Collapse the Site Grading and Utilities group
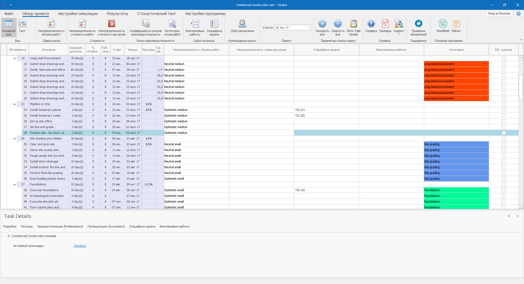This screenshot has height=284, width=524. click(14, 138)
